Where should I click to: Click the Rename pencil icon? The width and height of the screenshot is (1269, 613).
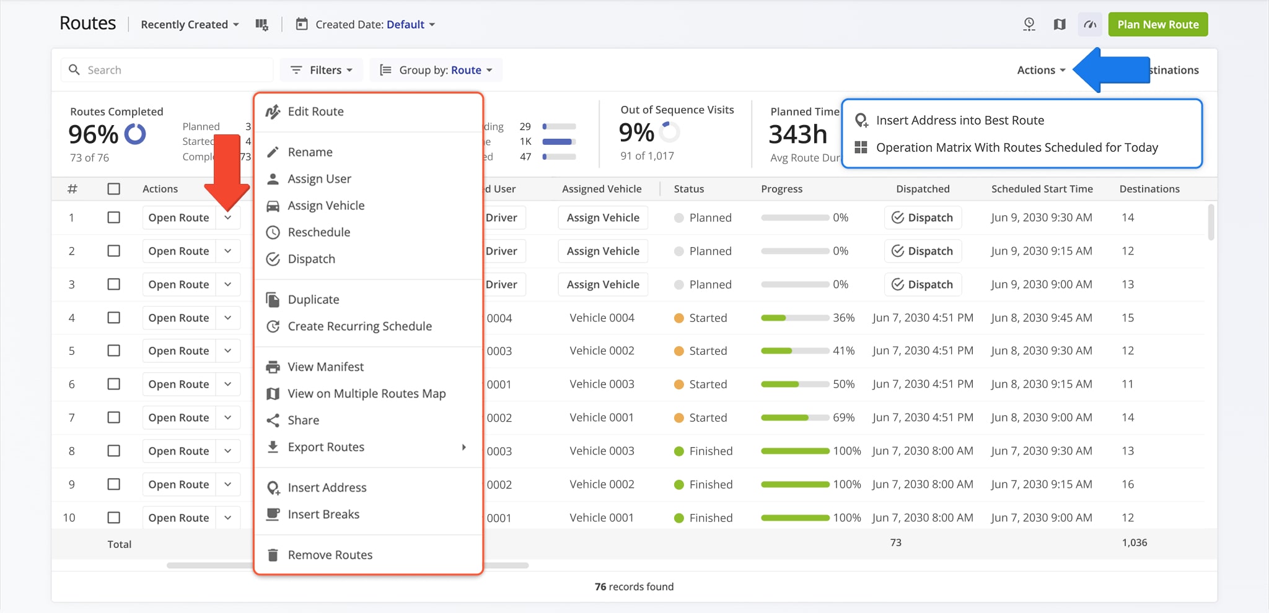pyautogui.click(x=273, y=152)
